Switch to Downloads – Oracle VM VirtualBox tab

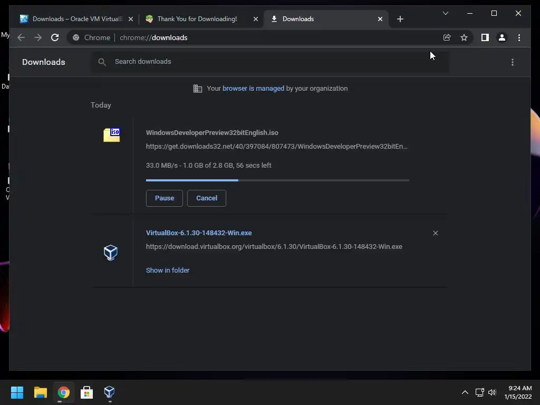pyautogui.click(x=76, y=19)
